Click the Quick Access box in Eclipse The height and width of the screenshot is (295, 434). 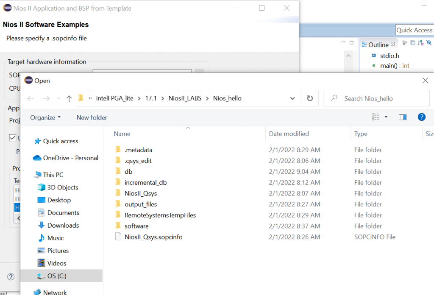[x=414, y=30]
